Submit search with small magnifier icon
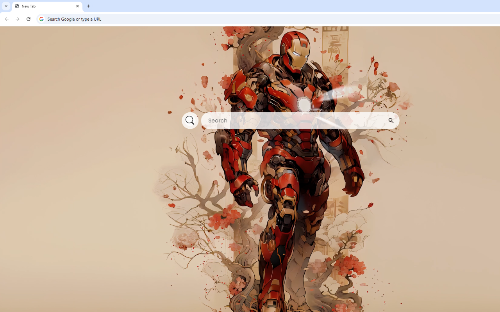Screen dimensions: 500x312 pyautogui.click(x=391, y=121)
